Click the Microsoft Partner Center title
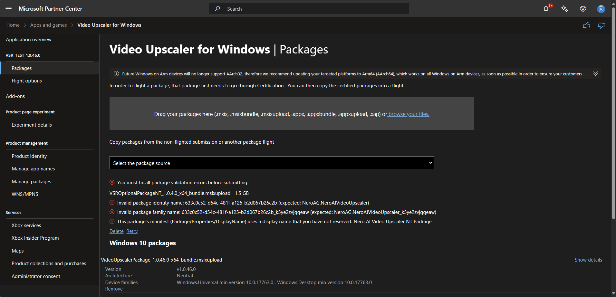 coord(50,9)
